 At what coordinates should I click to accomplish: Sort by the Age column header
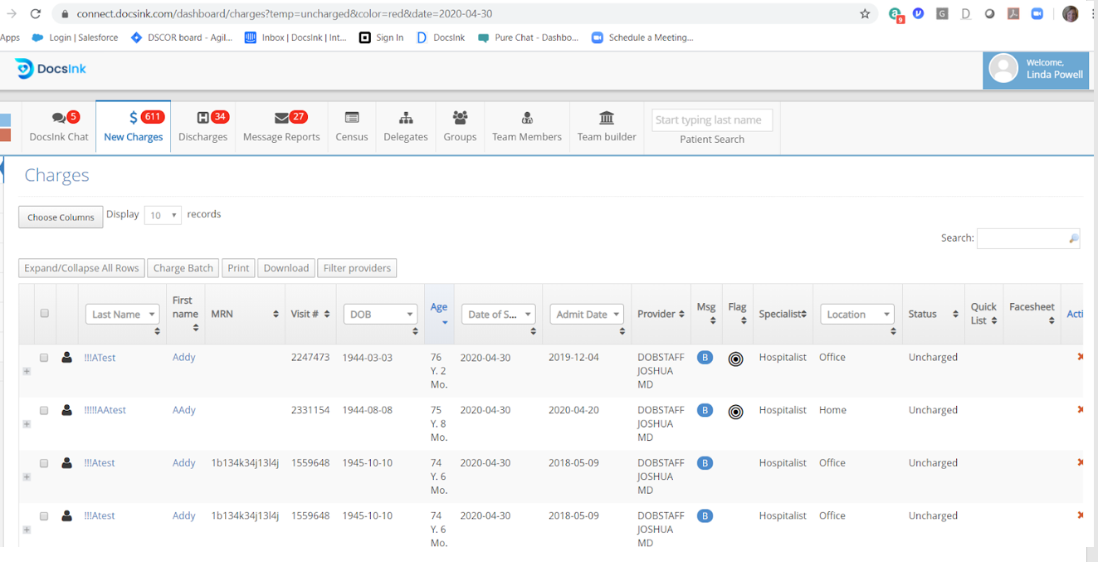point(439,313)
